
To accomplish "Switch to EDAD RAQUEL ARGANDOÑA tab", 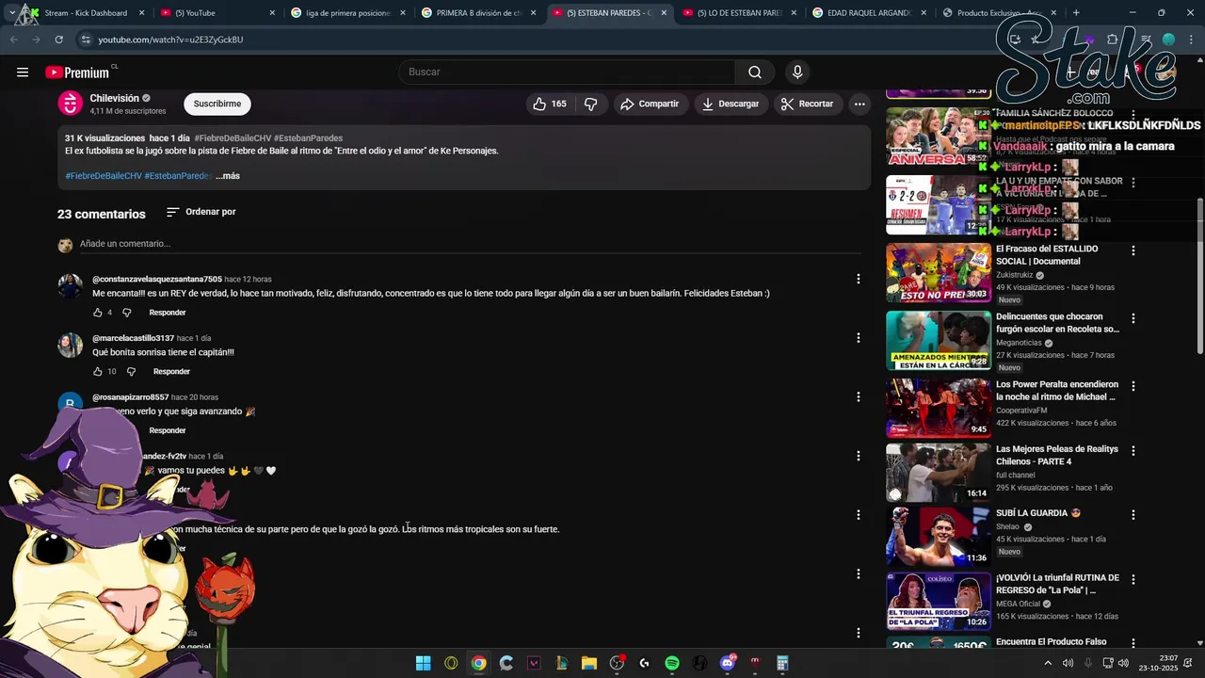I will pyautogui.click(x=869, y=13).
